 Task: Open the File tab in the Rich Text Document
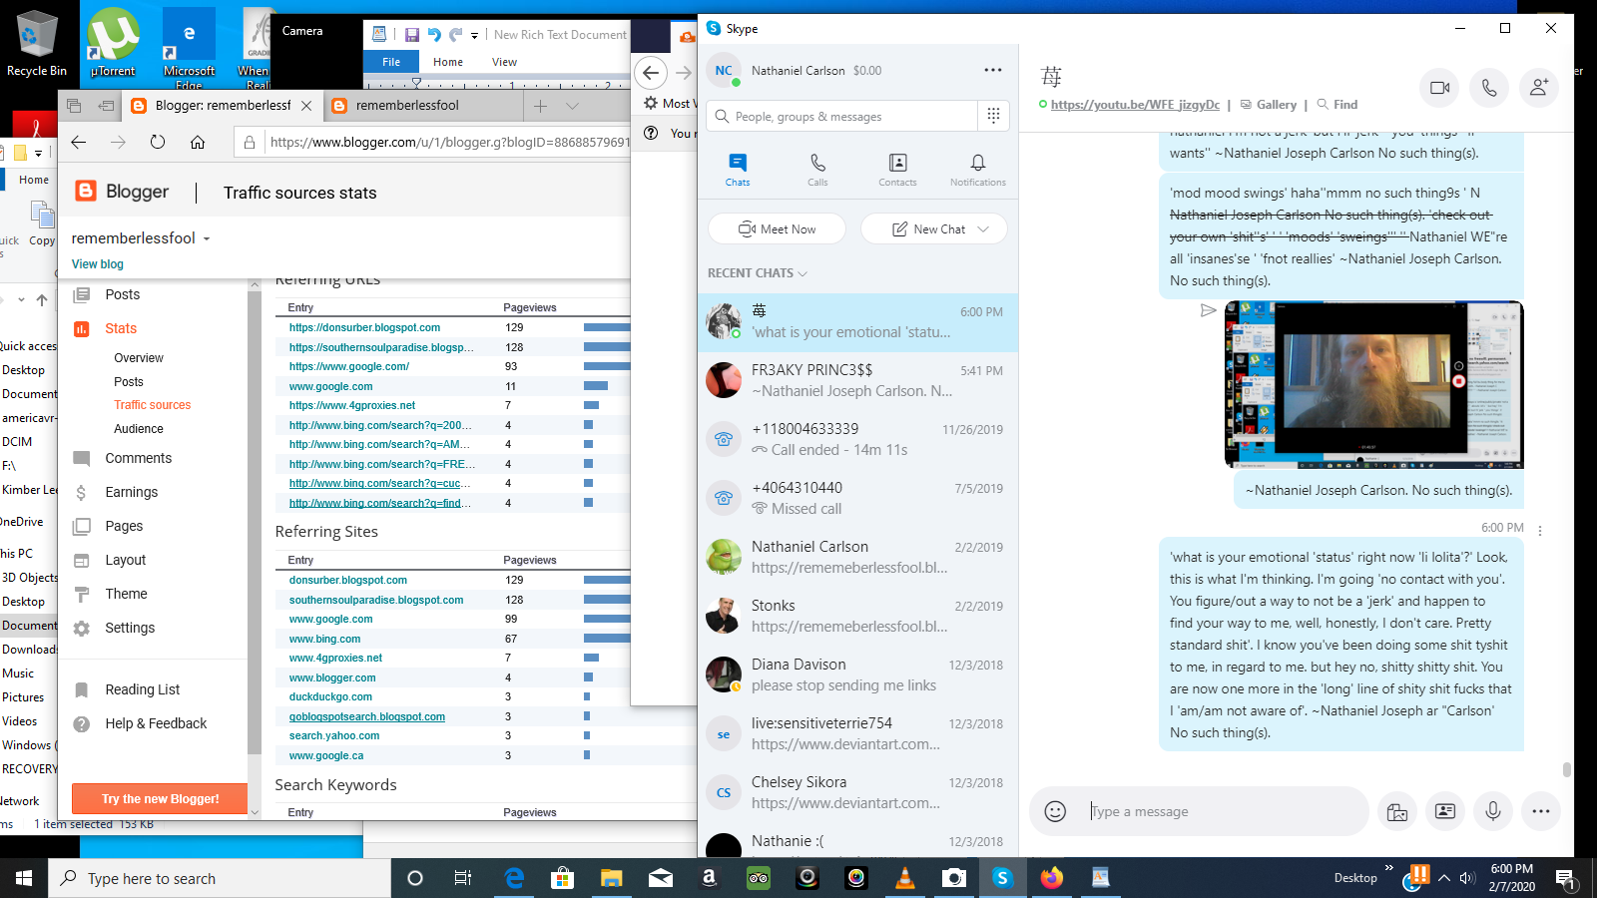[x=391, y=62]
